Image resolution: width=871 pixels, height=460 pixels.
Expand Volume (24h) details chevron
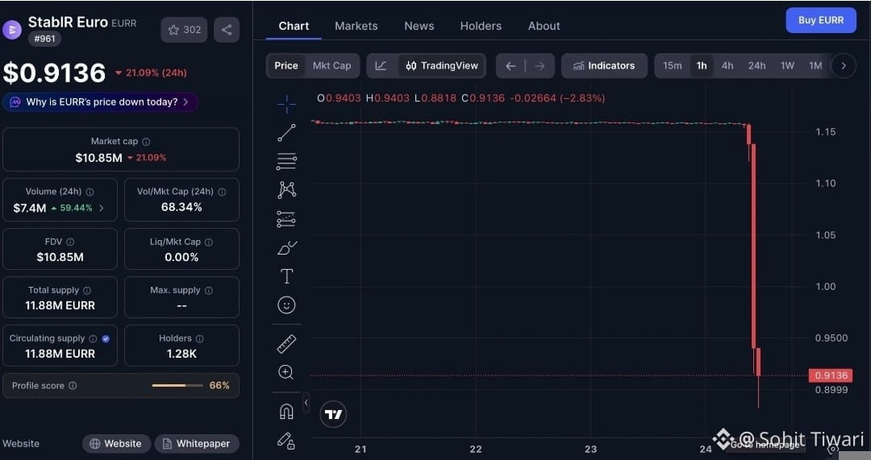pos(101,209)
